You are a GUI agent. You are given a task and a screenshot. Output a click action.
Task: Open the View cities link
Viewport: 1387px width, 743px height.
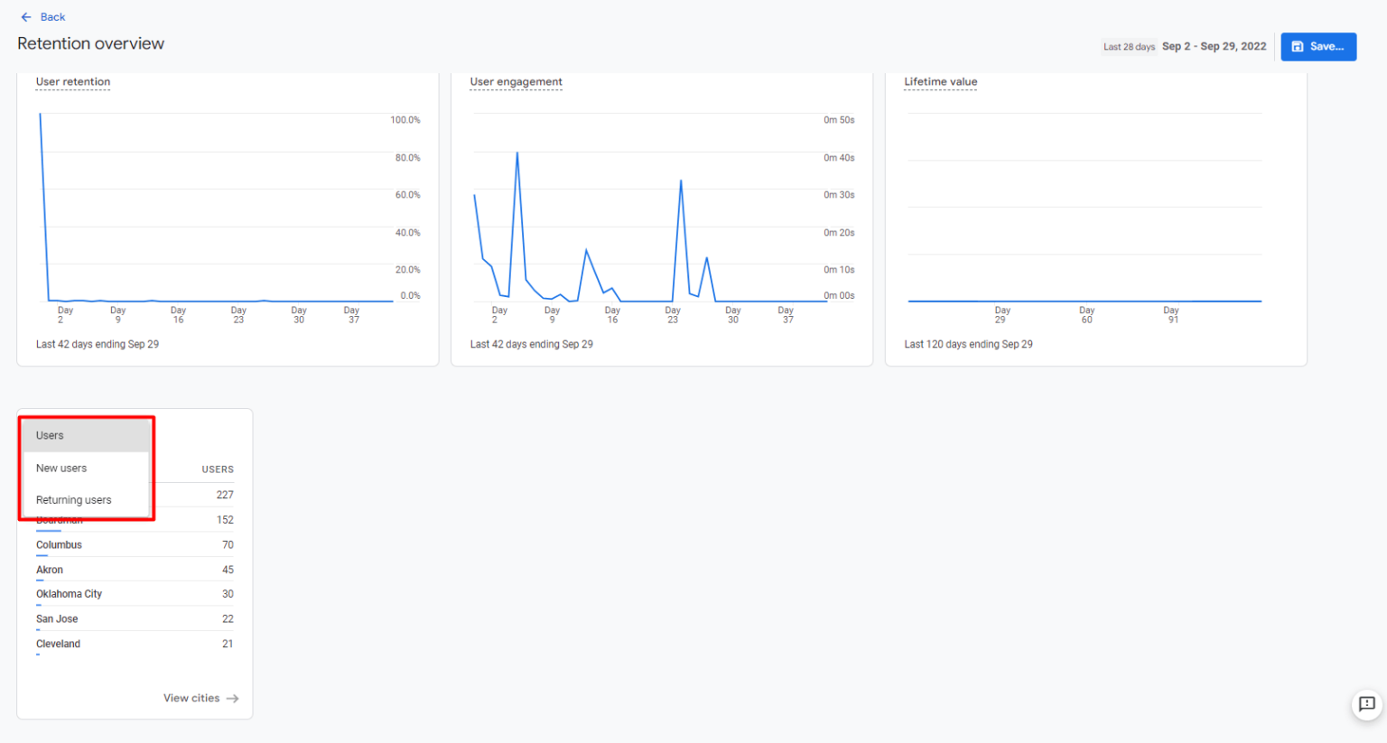(191, 699)
